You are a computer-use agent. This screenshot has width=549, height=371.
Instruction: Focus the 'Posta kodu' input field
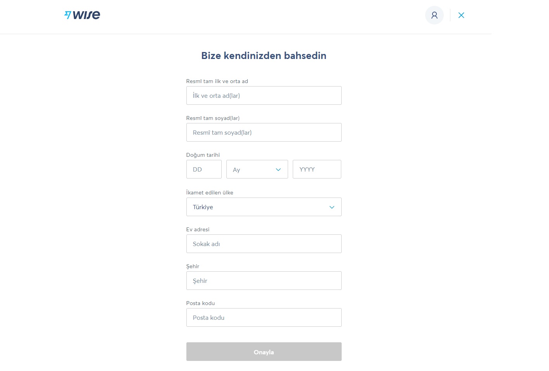[264, 317]
